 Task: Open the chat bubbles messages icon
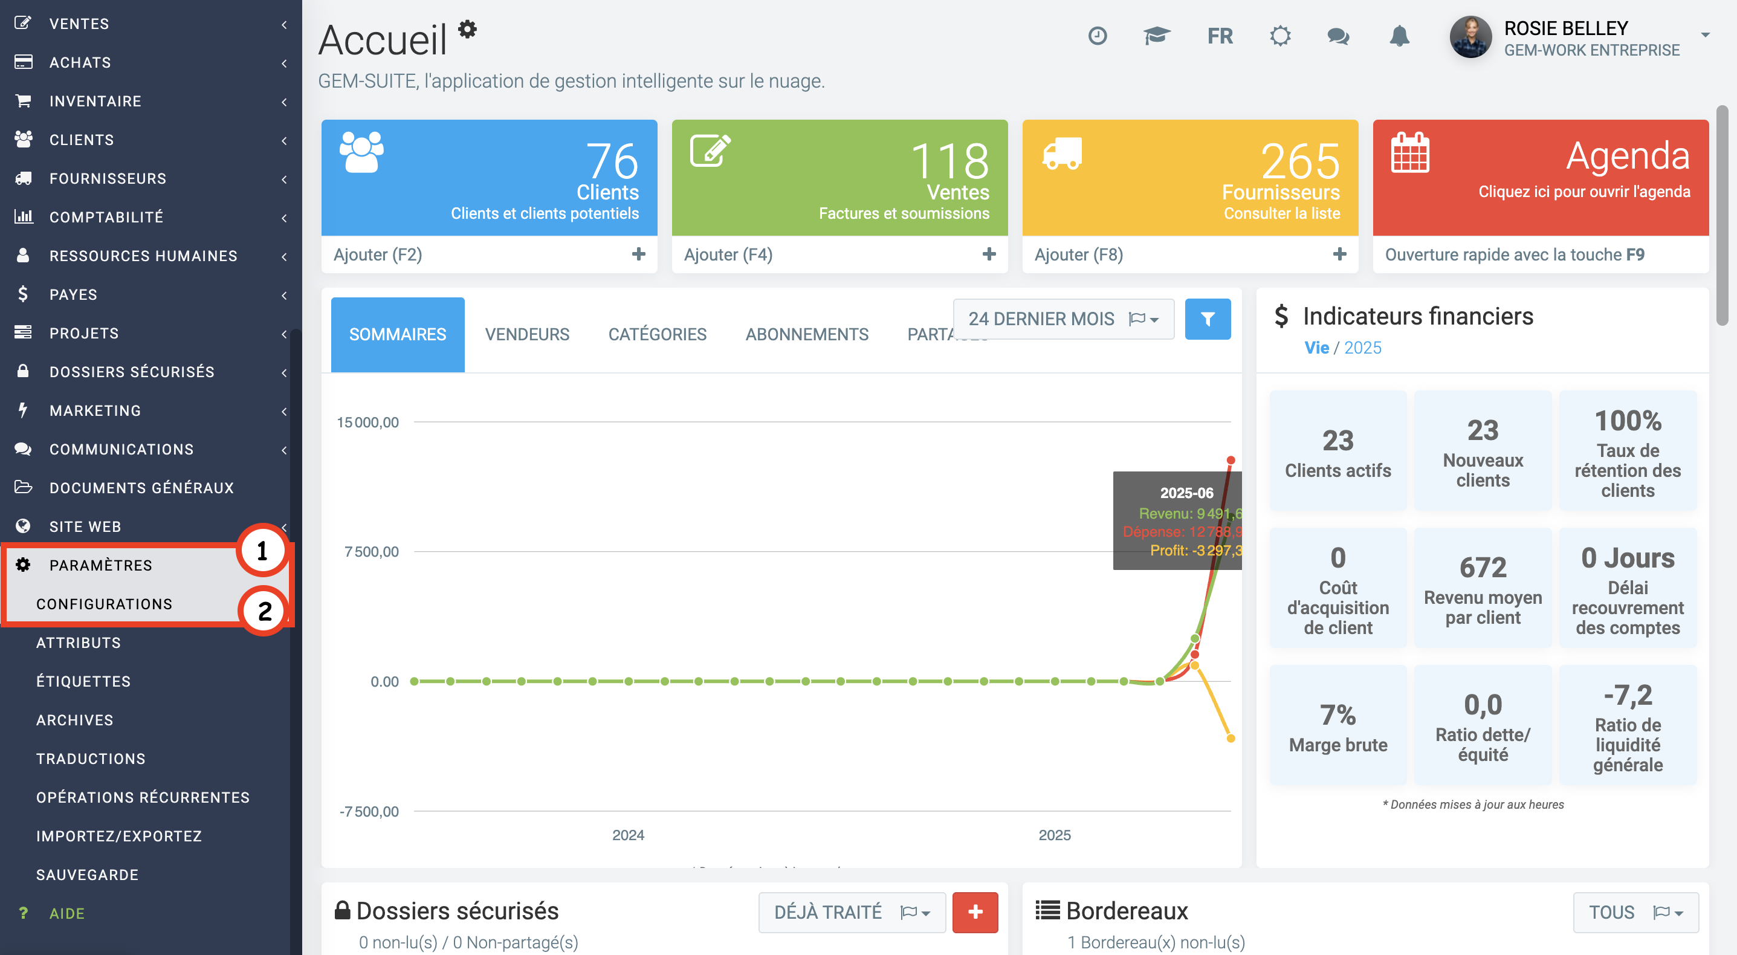[x=1338, y=36]
